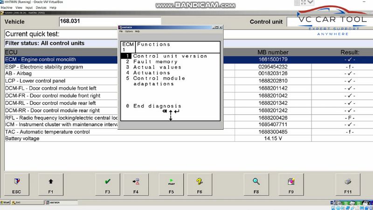Open VirtualBox Help menu
373x210 pixels.
pyautogui.click(x=53, y=7)
